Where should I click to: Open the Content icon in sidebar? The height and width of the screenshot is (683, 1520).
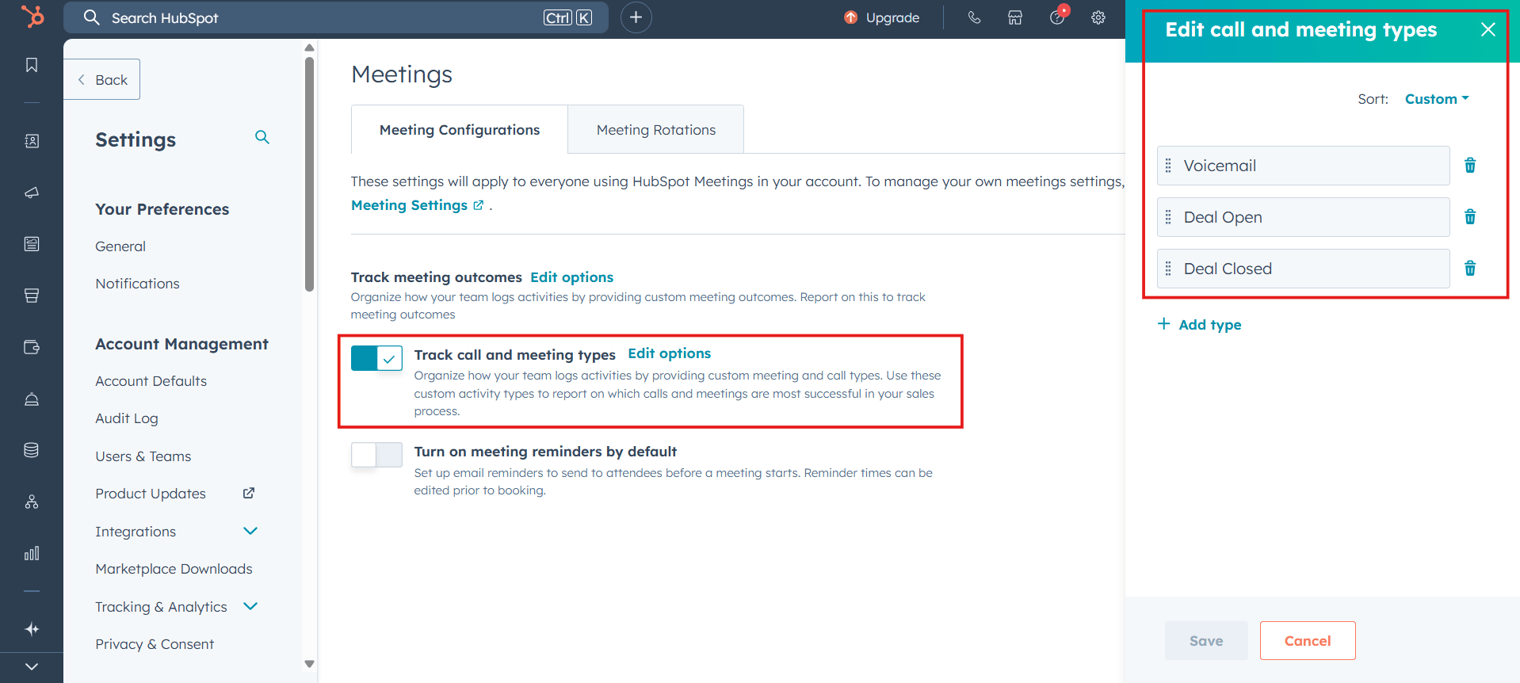coord(32,244)
